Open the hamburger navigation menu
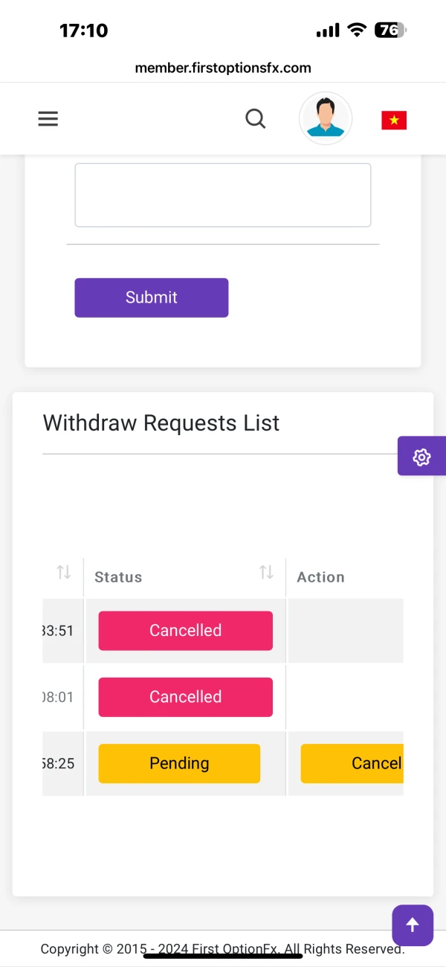The image size is (446, 967). [x=48, y=119]
